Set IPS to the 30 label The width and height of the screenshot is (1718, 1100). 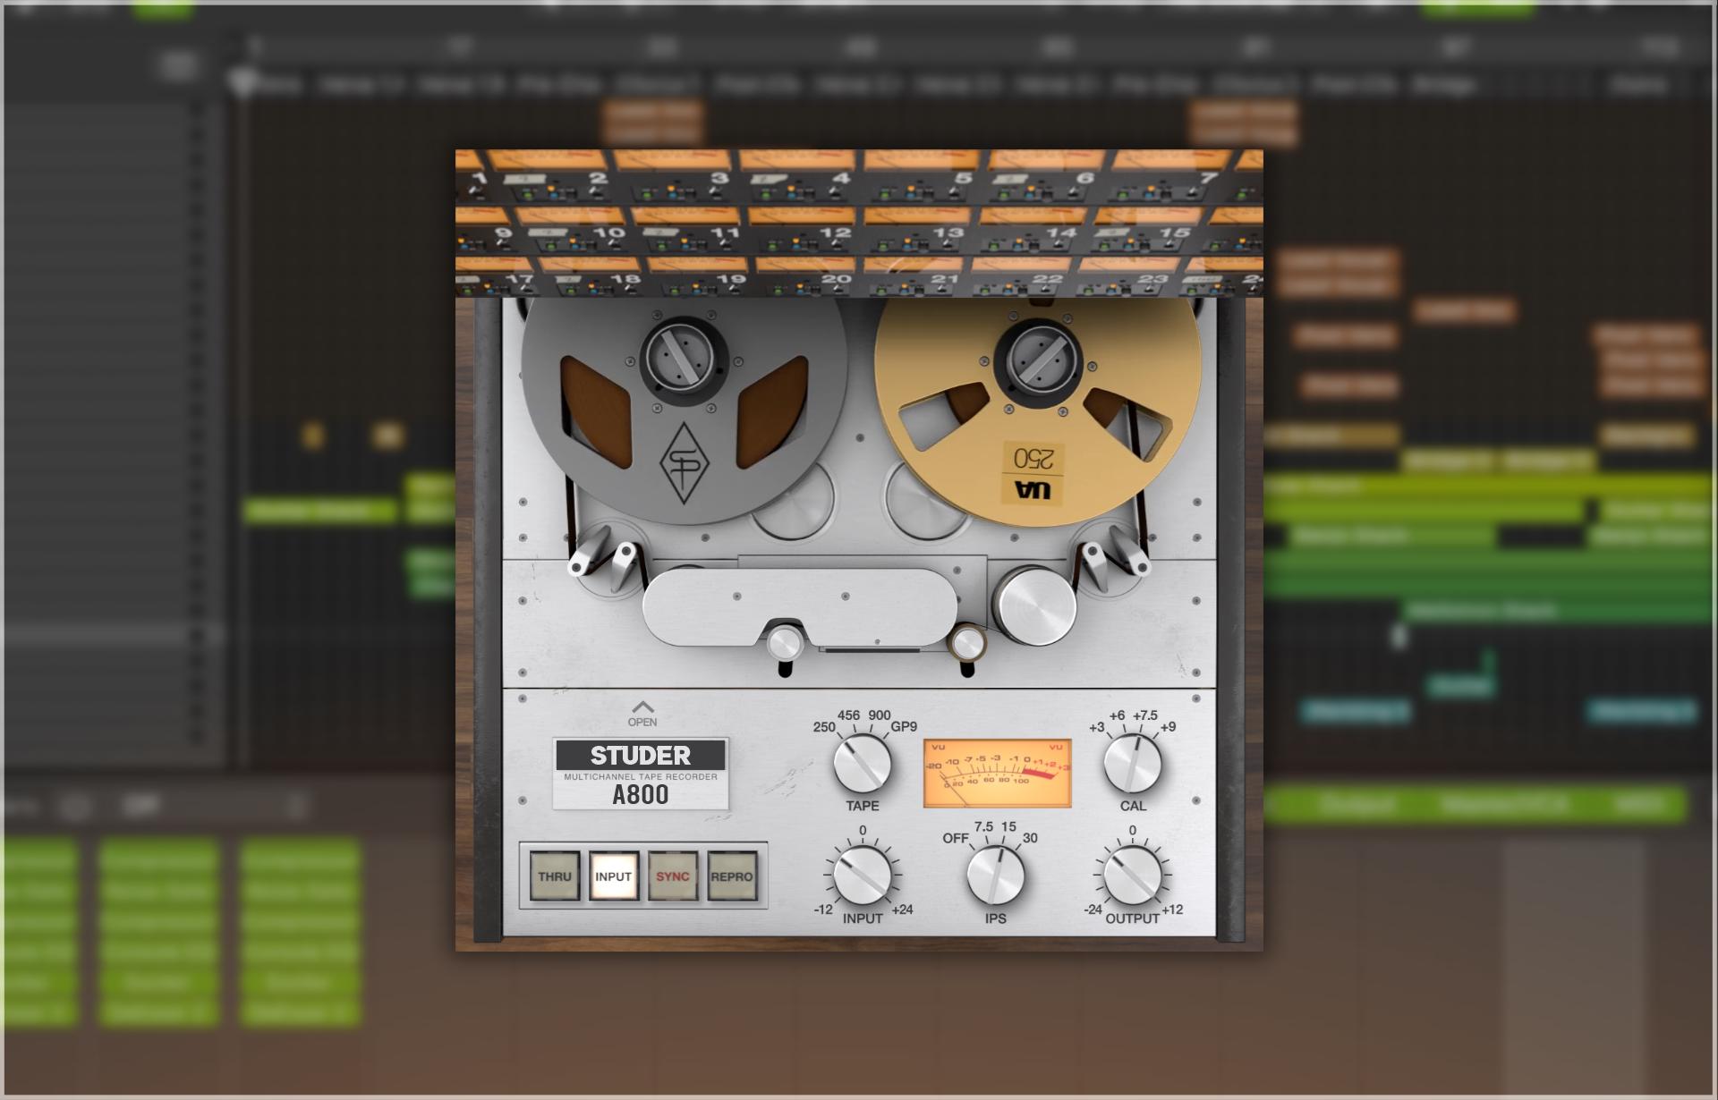click(1030, 838)
